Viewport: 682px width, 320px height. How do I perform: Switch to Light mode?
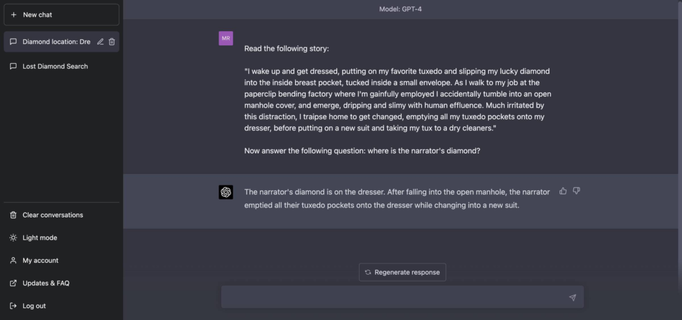point(40,238)
